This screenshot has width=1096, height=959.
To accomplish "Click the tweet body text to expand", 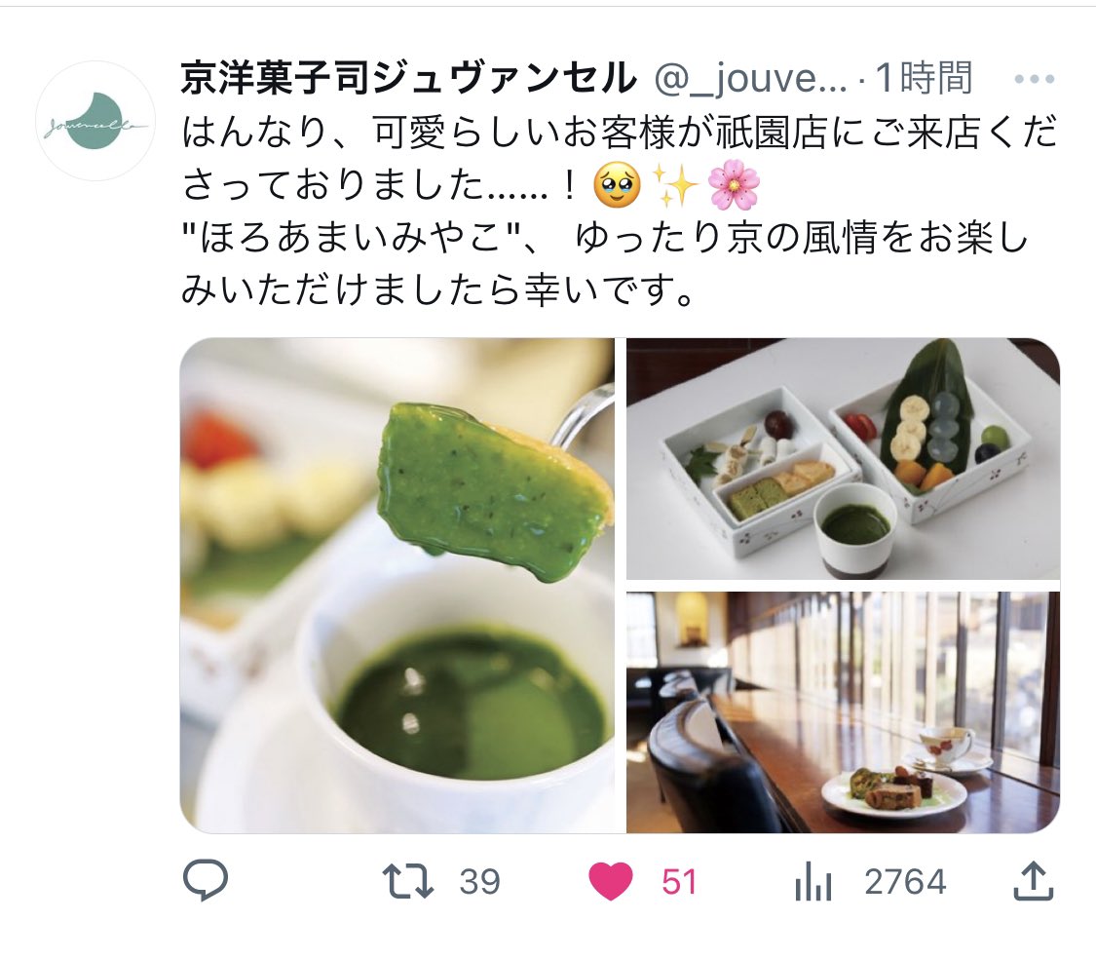I will coord(620,211).
